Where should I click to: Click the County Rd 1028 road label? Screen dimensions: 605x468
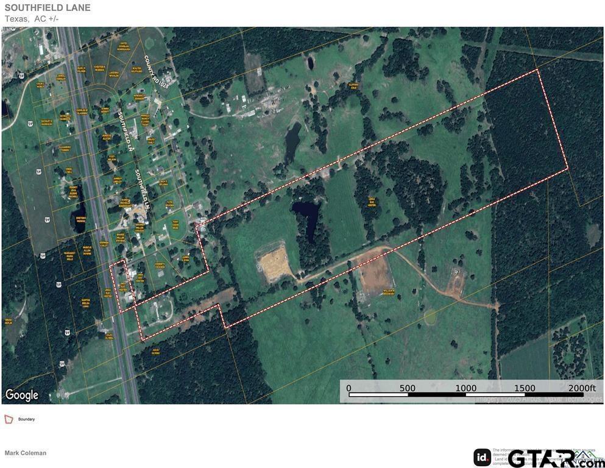[x=157, y=72]
